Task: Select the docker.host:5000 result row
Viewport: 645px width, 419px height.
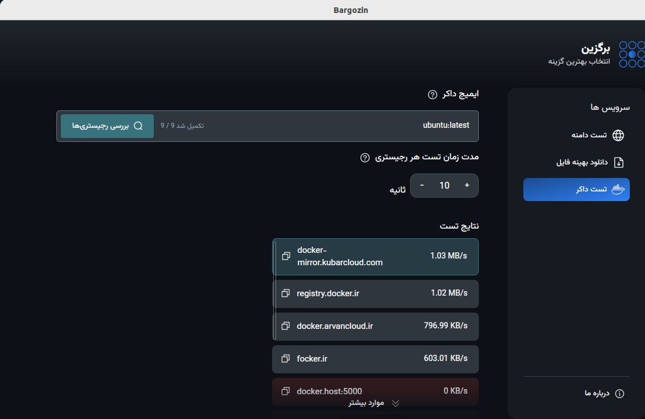Action: pos(376,391)
